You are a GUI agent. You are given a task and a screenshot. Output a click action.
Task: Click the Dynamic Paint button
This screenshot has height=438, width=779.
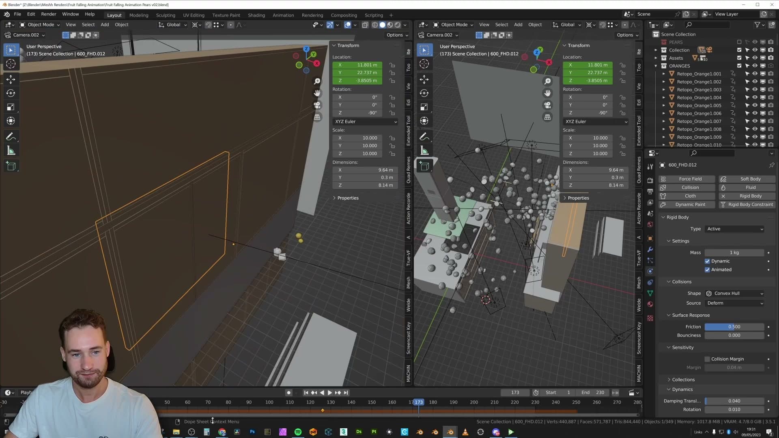tap(687, 204)
